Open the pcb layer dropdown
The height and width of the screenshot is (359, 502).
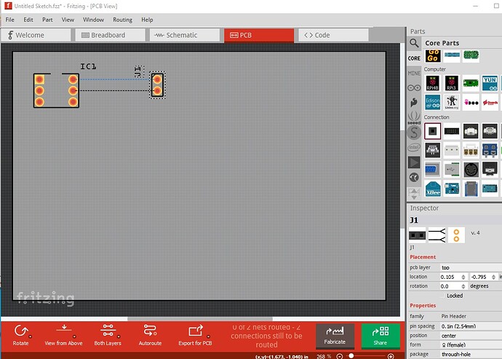tap(471, 267)
